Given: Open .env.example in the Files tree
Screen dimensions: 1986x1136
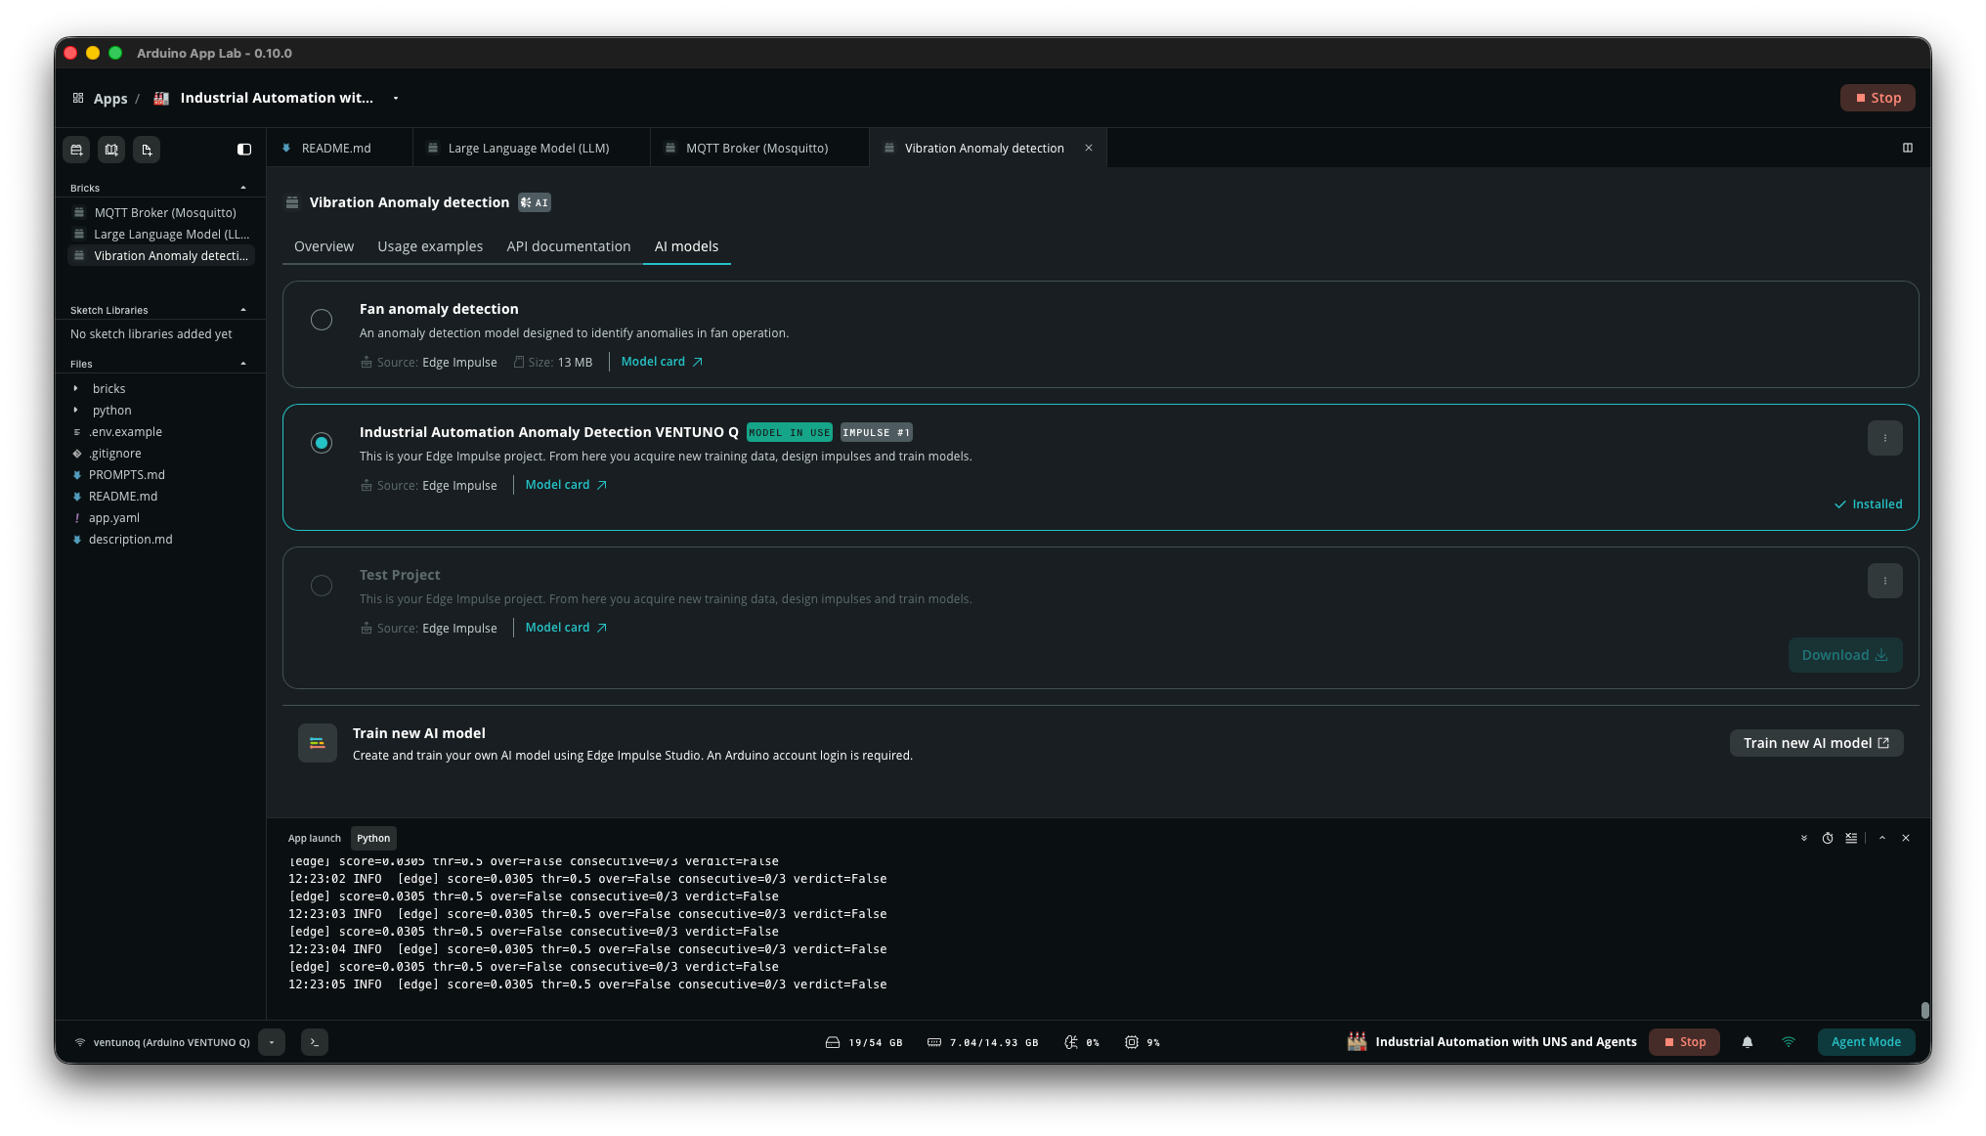Looking at the screenshot, I should [125, 432].
